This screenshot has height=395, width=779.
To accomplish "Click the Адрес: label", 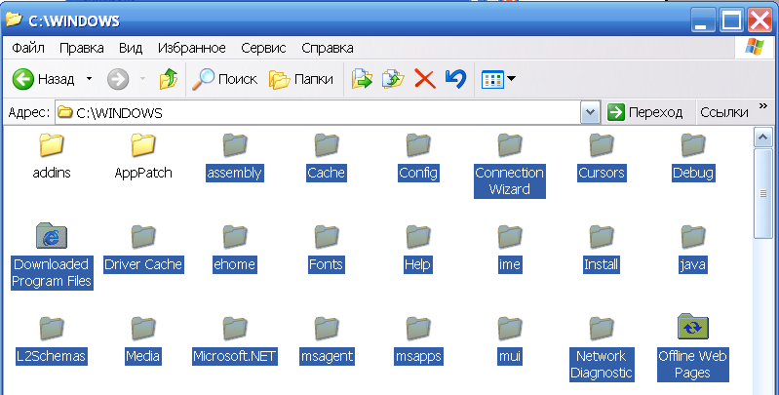I will click(29, 113).
